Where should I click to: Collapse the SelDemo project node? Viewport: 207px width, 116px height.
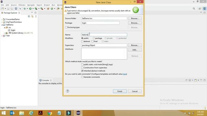pyautogui.click(x=2, y=25)
